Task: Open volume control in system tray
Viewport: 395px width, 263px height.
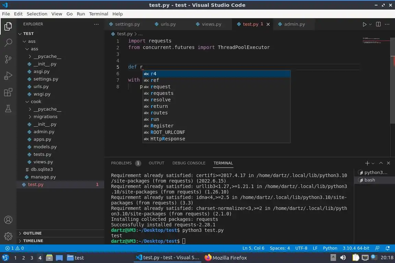Action: tap(343, 258)
